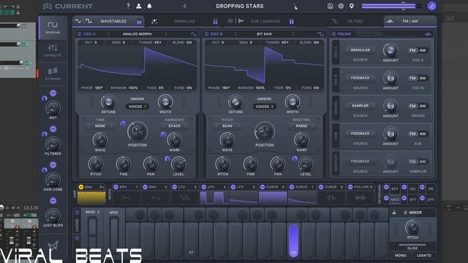This screenshot has width=468, height=263.
Task: Open OSC B SPECTRAL mode PARSE selector
Action: [x=301, y=126]
